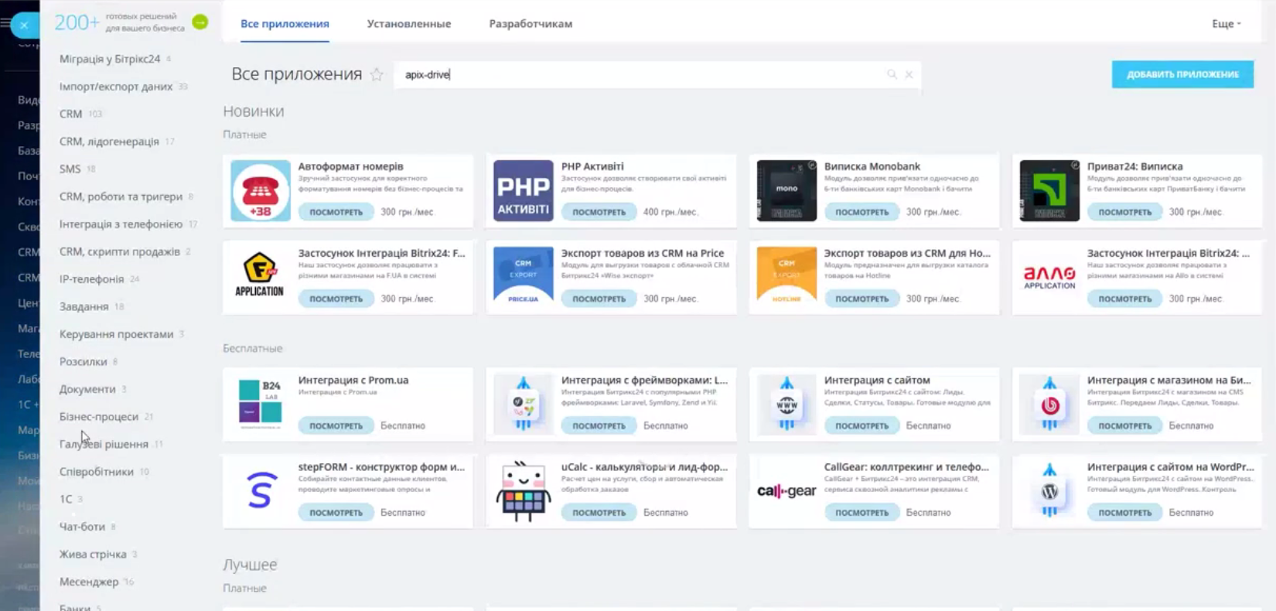The width and height of the screenshot is (1276, 611).
Task: Clear the search field with the X icon
Action: (909, 74)
